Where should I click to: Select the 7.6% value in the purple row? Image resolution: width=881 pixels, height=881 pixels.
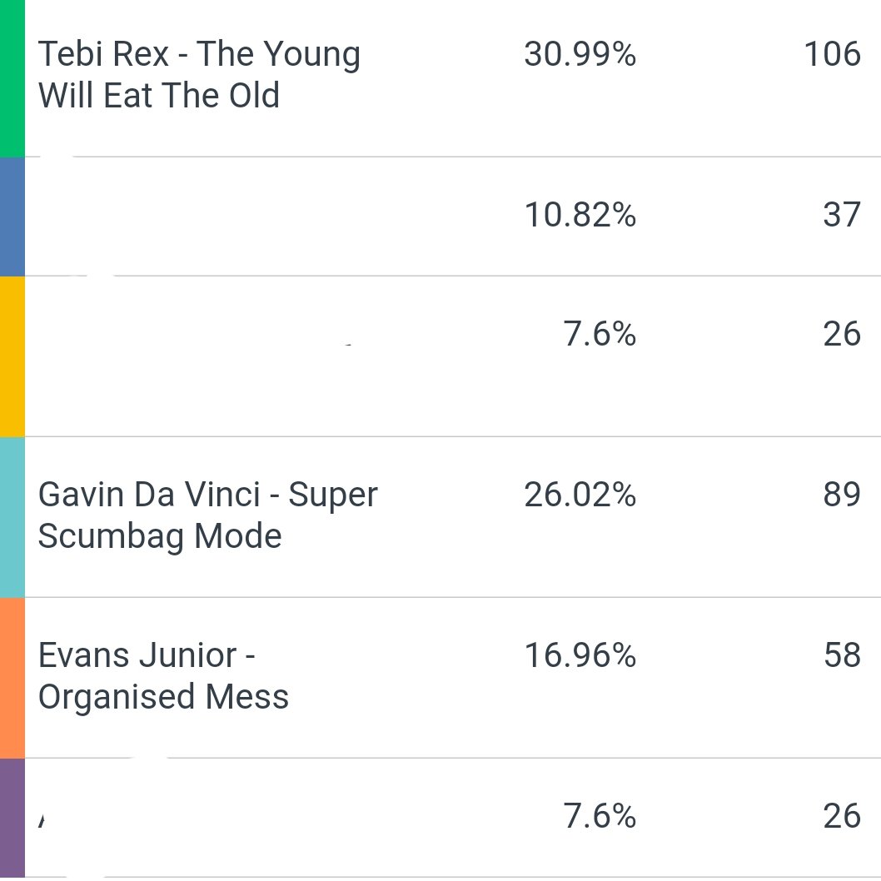pyautogui.click(x=600, y=816)
